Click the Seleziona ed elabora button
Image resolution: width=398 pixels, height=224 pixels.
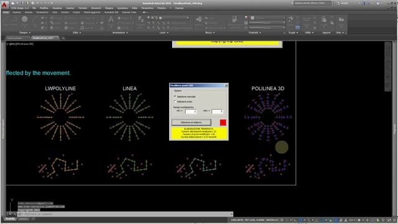[x=191, y=123]
